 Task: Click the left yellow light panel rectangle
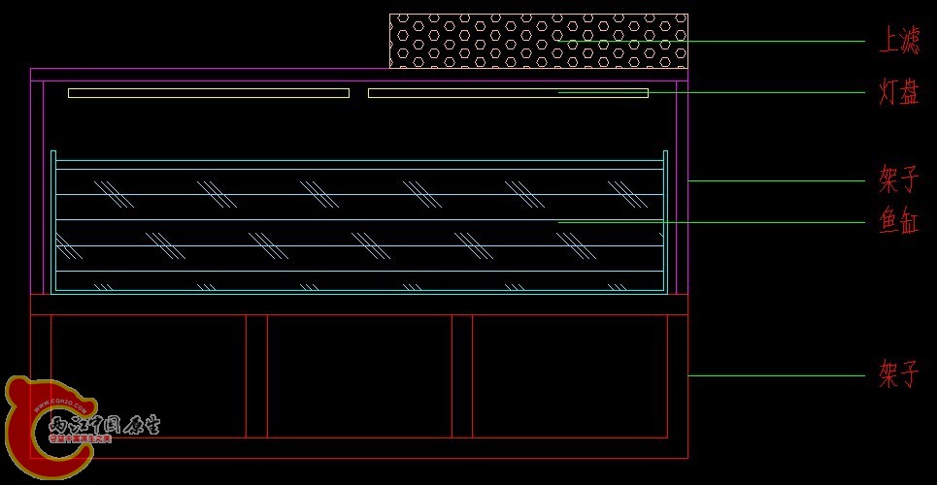tap(209, 92)
